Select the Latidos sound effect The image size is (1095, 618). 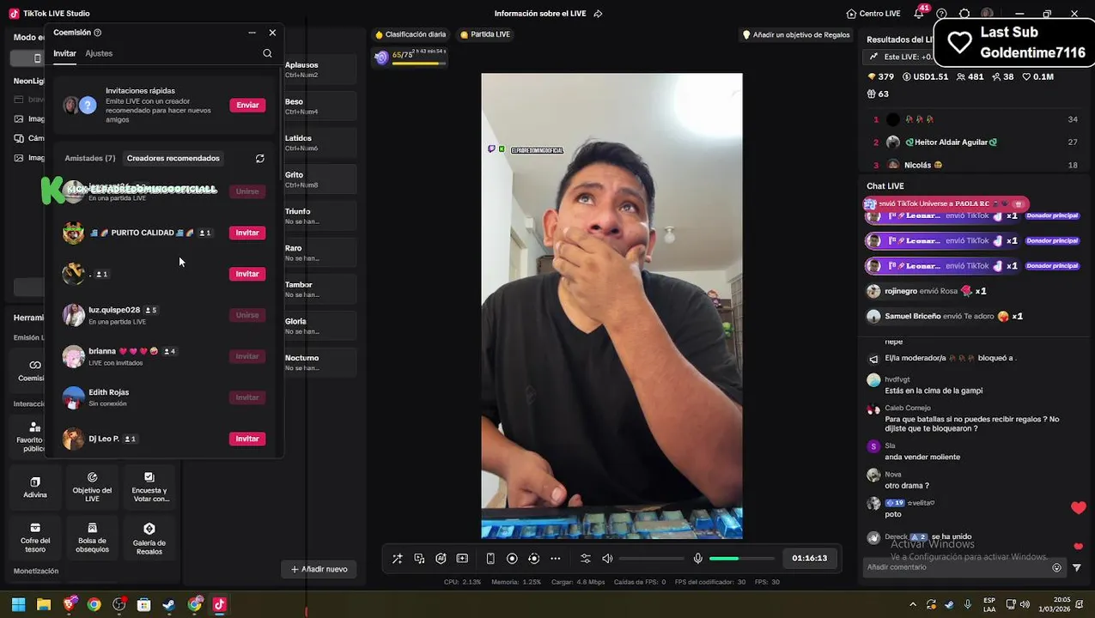pos(319,142)
